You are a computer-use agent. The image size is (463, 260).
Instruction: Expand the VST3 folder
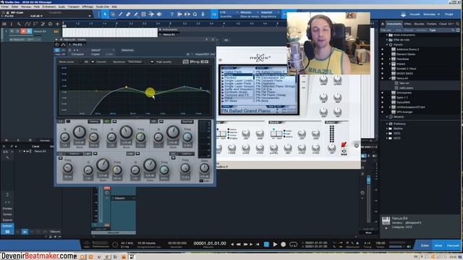(387, 138)
